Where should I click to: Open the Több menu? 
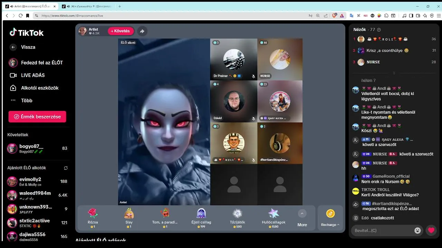(x=21, y=101)
